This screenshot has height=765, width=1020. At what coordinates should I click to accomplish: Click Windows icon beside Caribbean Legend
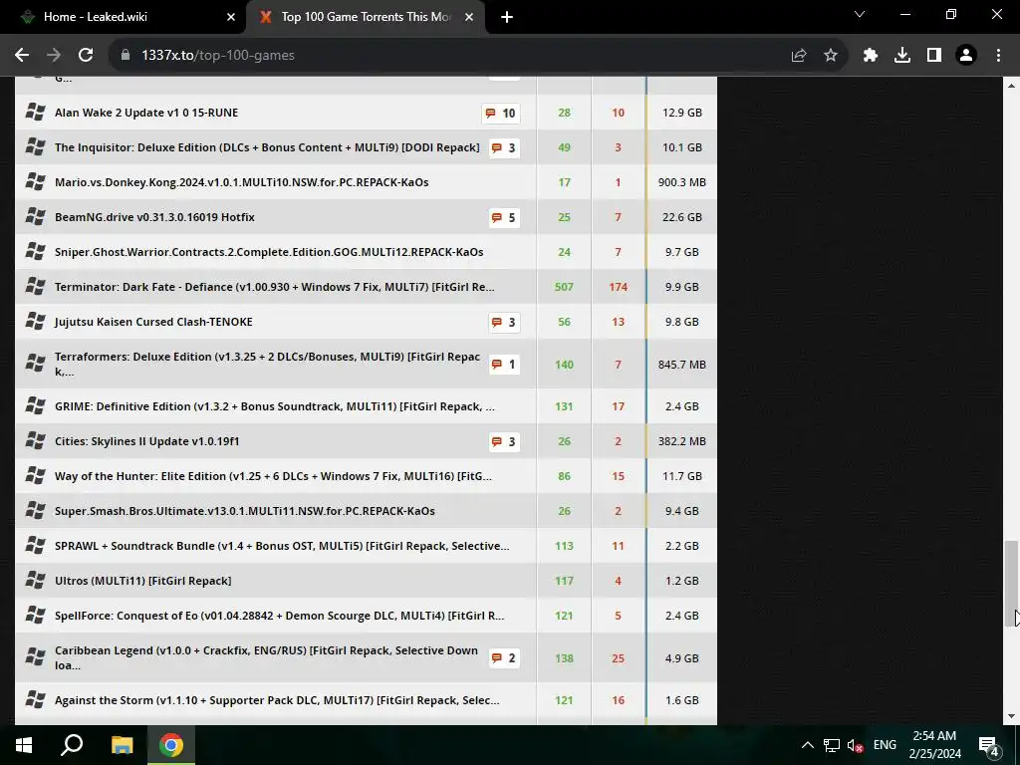tap(35, 657)
